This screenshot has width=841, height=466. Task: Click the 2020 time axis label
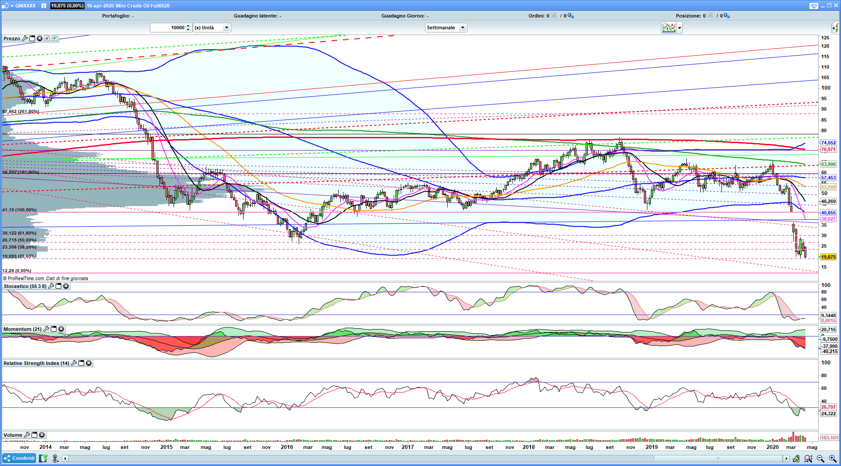click(772, 447)
